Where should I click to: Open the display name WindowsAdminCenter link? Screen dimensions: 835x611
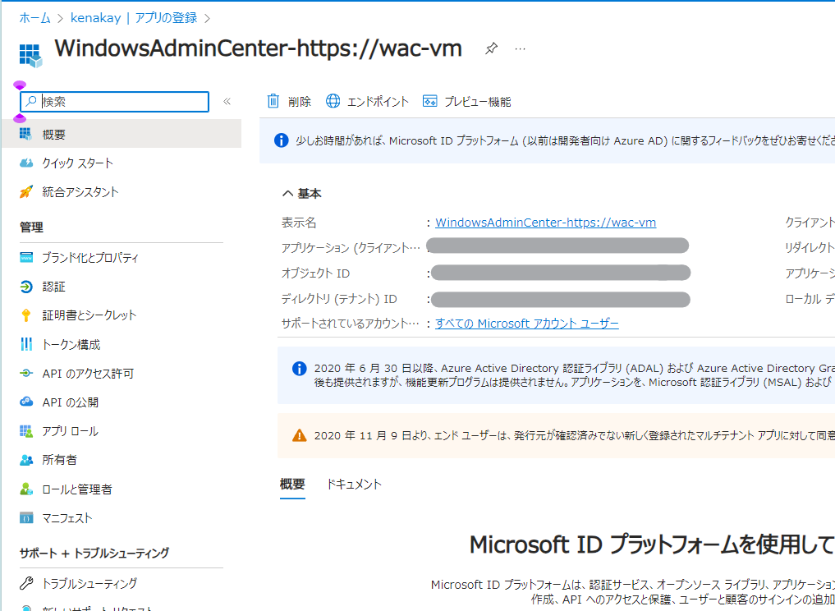[545, 223]
